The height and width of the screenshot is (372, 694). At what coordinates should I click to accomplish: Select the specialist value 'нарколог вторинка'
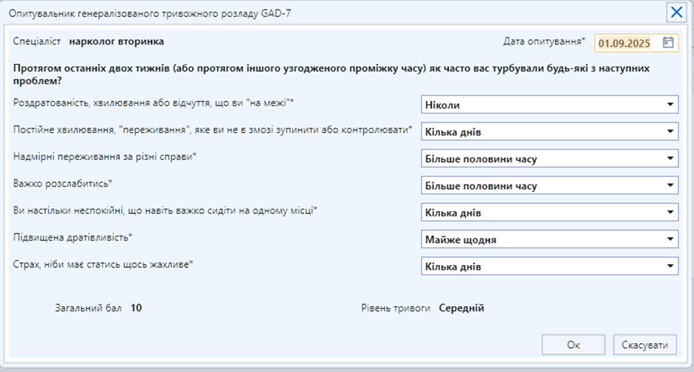coord(116,41)
